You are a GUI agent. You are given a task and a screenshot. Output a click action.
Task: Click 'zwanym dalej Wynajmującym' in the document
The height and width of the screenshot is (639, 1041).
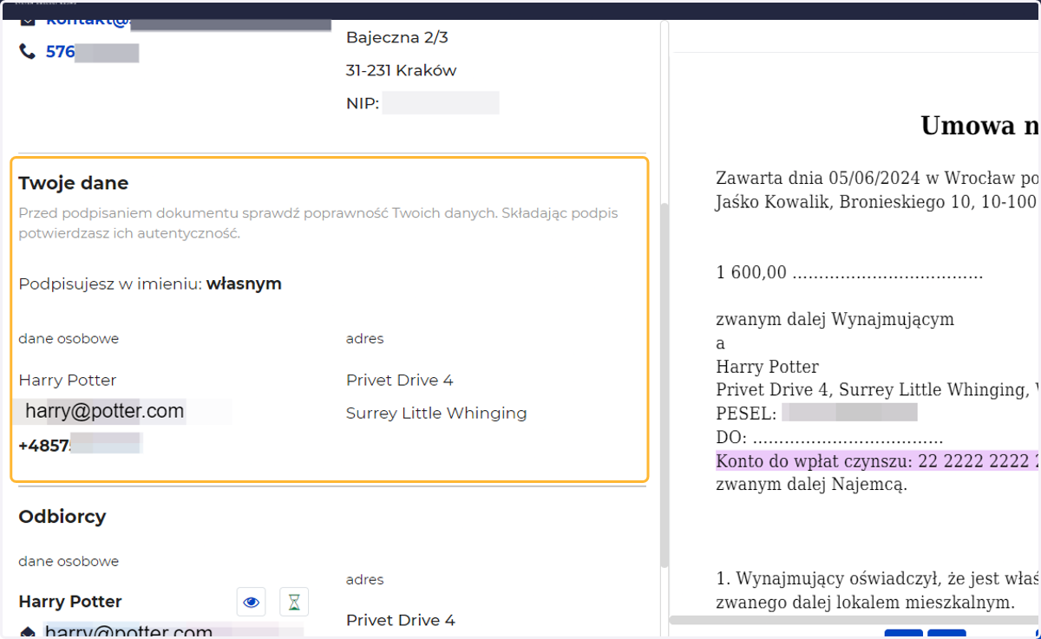(835, 319)
